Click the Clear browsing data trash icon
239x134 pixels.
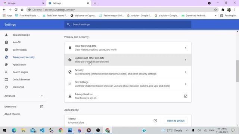tap(70, 48)
